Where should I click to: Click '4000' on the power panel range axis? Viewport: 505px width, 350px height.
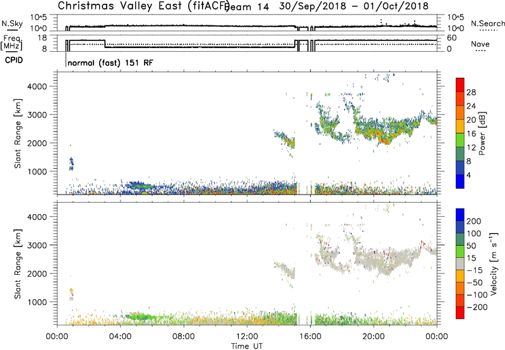[x=38, y=87]
